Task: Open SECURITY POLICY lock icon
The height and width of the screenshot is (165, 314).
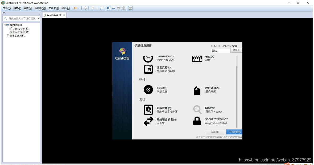Action: pos(197,121)
